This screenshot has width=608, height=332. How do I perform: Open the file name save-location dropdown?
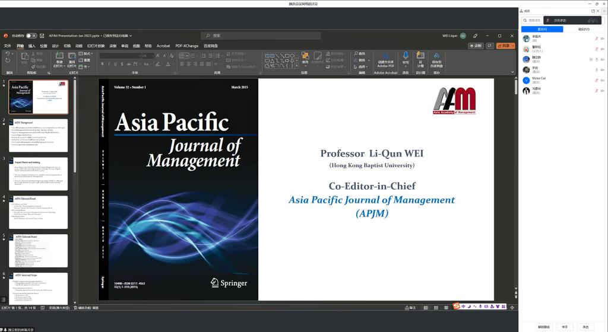click(131, 36)
